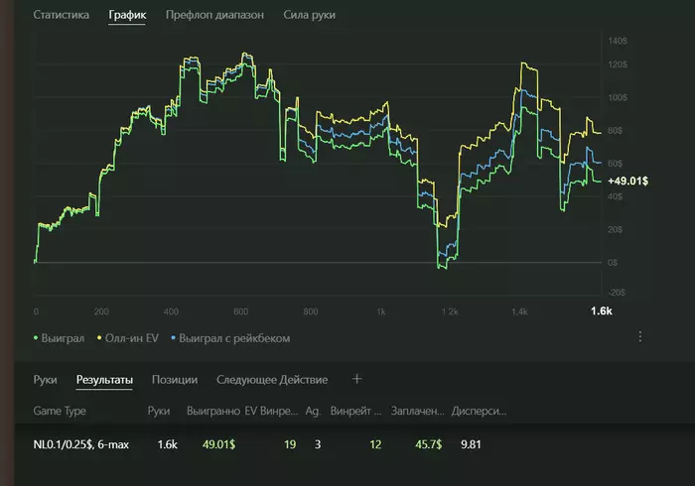
Task: Click the Заплачен... column header
Action: tap(417, 410)
